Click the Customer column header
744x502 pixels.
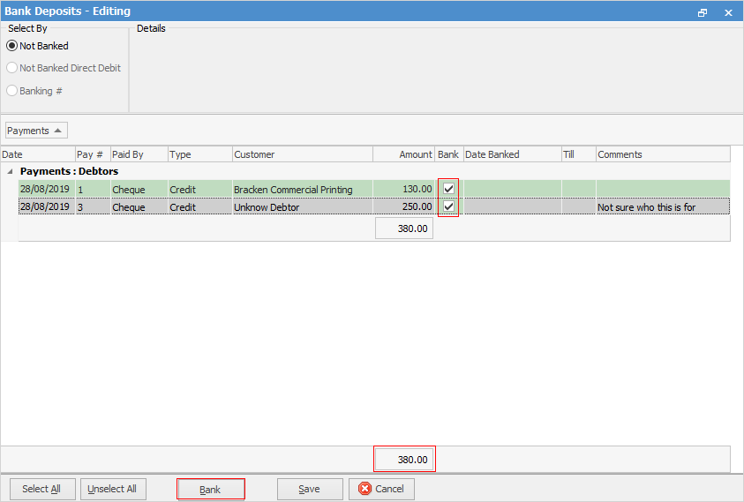pyautogui.click(x=302, y=154)
